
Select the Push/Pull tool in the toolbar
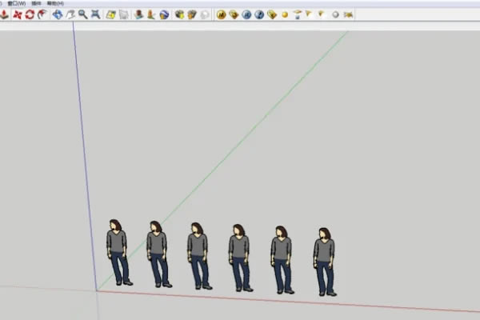tap(5, 14)
